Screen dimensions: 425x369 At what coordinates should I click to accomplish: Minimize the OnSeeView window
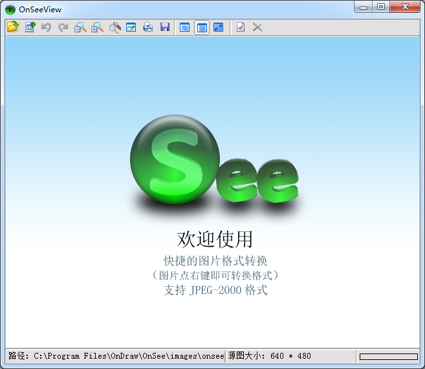point(364,6)
